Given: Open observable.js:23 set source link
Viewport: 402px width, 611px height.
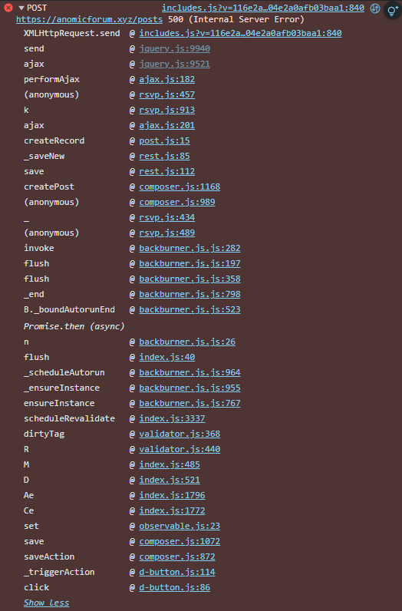Looking at the screenshot, I should tap(180, 526).
